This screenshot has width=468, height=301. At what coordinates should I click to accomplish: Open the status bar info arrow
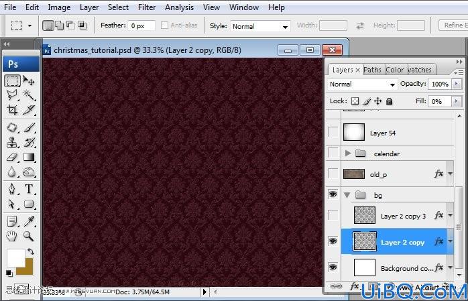(204, 292)
